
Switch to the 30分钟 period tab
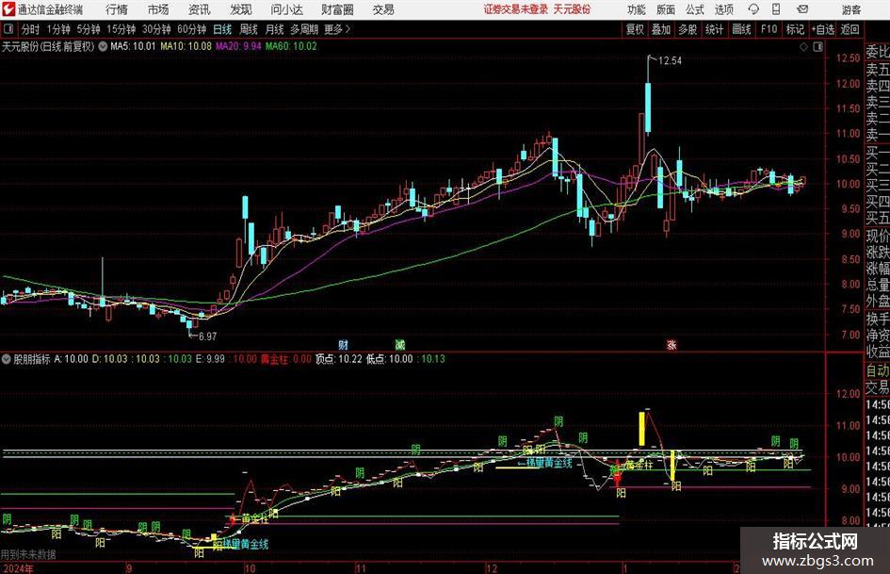click(x=156, y=29)
